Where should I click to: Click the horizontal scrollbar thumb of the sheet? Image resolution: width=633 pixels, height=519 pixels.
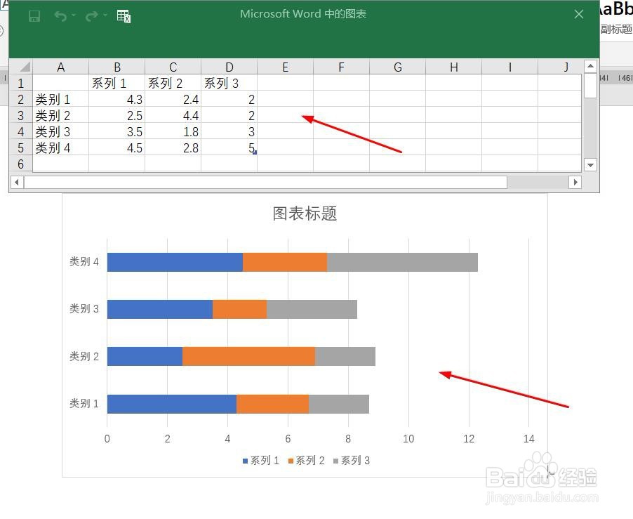click(266, 182)
